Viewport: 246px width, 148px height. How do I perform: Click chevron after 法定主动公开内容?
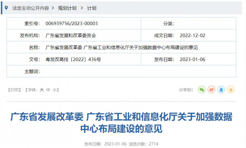53,8
